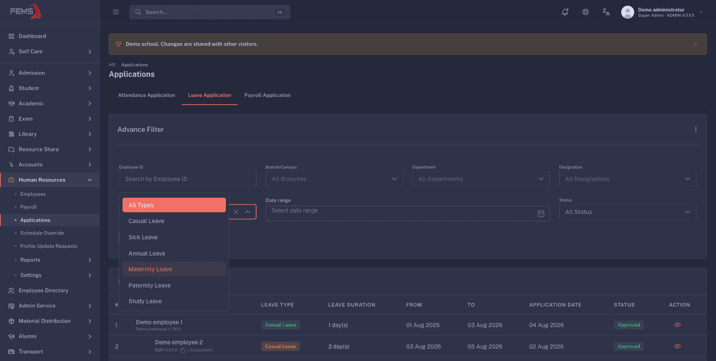Image resolution: width=716 pixels, height=361 pixels.
Task: Collapse the Advance Filter panel
Action: 695,129
